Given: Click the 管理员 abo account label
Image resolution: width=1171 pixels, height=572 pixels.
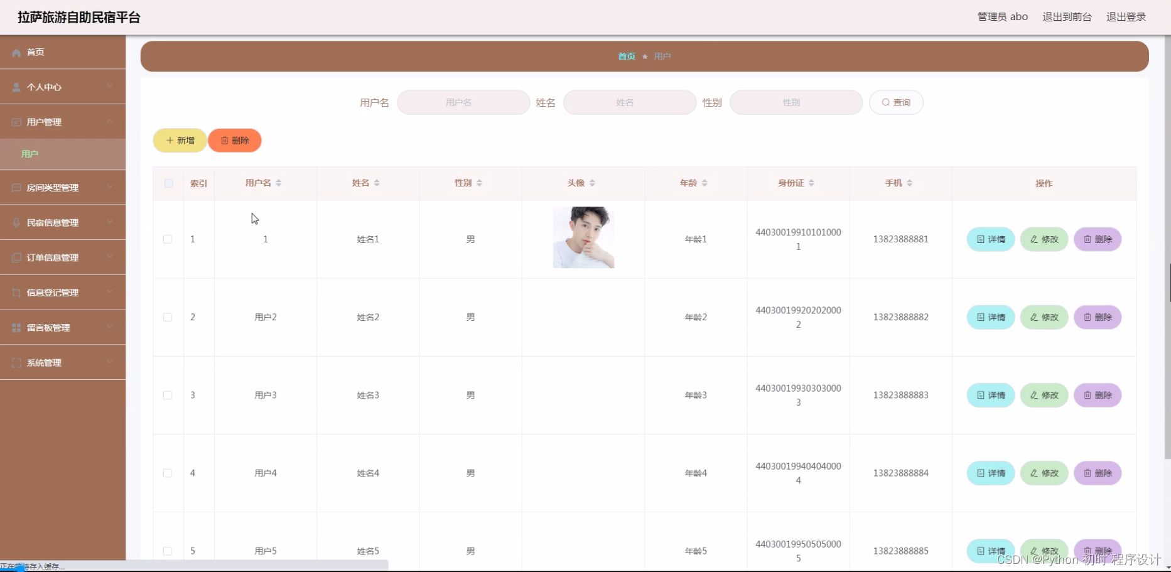Looking at the screenshot, I should (x=1002, y=17).
